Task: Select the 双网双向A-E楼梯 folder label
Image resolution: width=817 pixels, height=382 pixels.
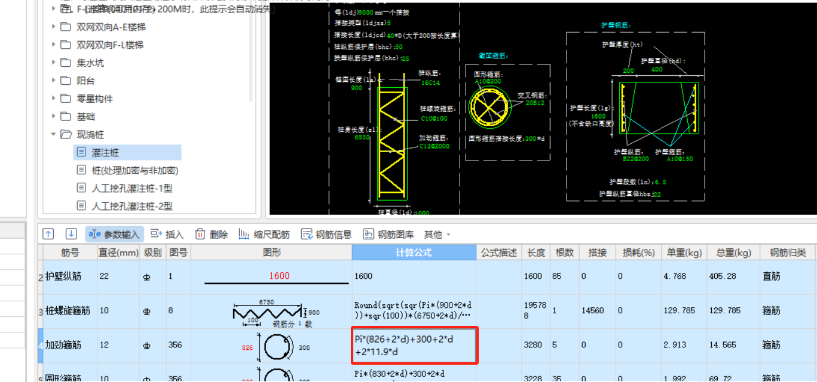Action: (111, 27)
